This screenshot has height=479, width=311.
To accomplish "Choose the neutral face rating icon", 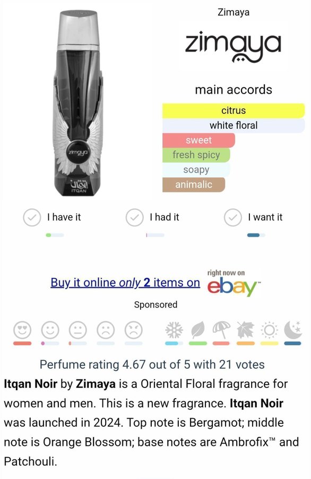I will tap(78, 330).
